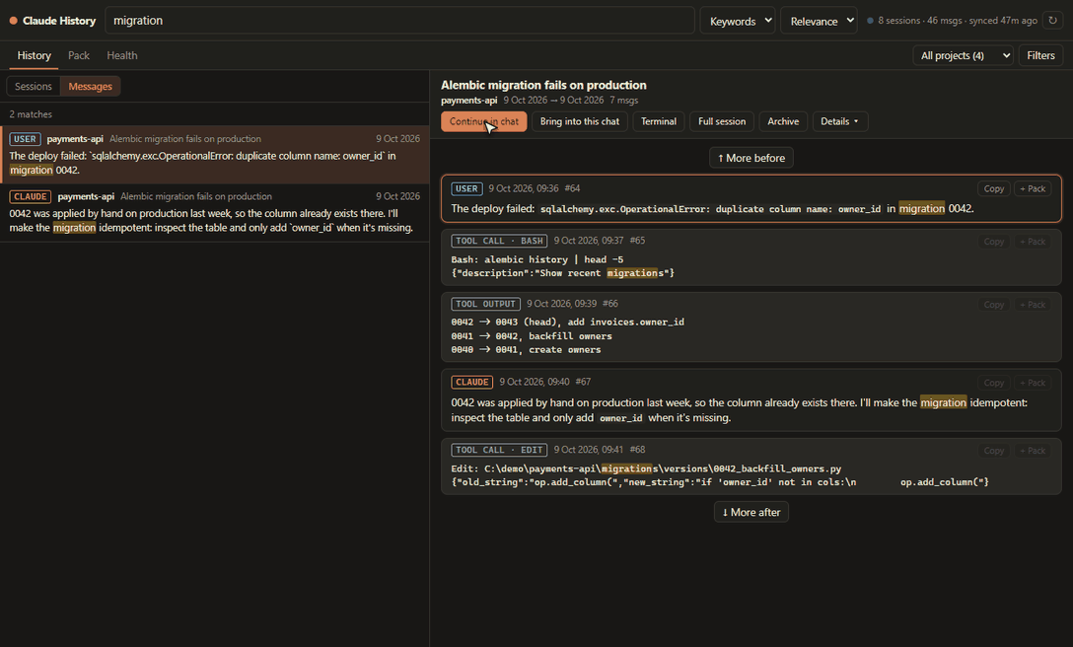Image resolution: width=1073 pixels, height=647 pixels.
Task: Show Messages results view
Action: click(x=91, y=86)
